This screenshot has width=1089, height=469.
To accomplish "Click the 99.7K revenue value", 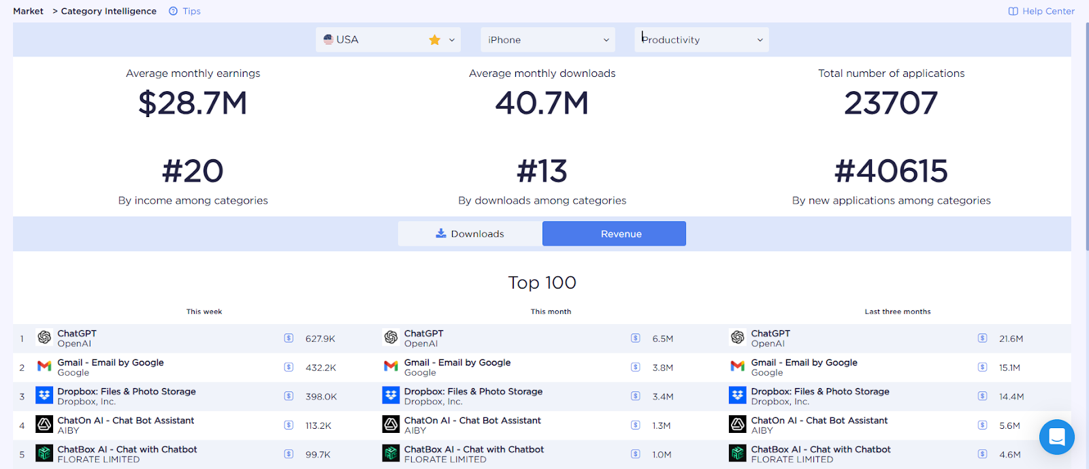I will tap(318, 454).
